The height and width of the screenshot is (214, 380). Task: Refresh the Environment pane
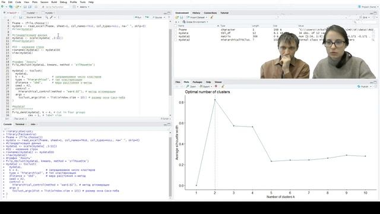374,17
